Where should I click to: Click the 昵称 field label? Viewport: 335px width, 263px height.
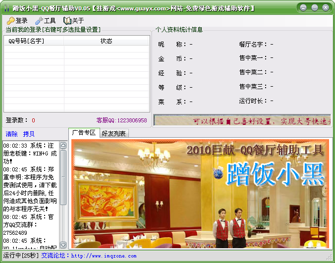click(172, 45)
